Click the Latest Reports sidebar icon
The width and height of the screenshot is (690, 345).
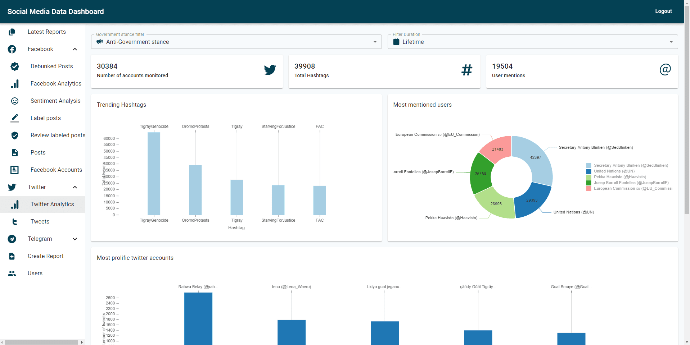point(12,32)
